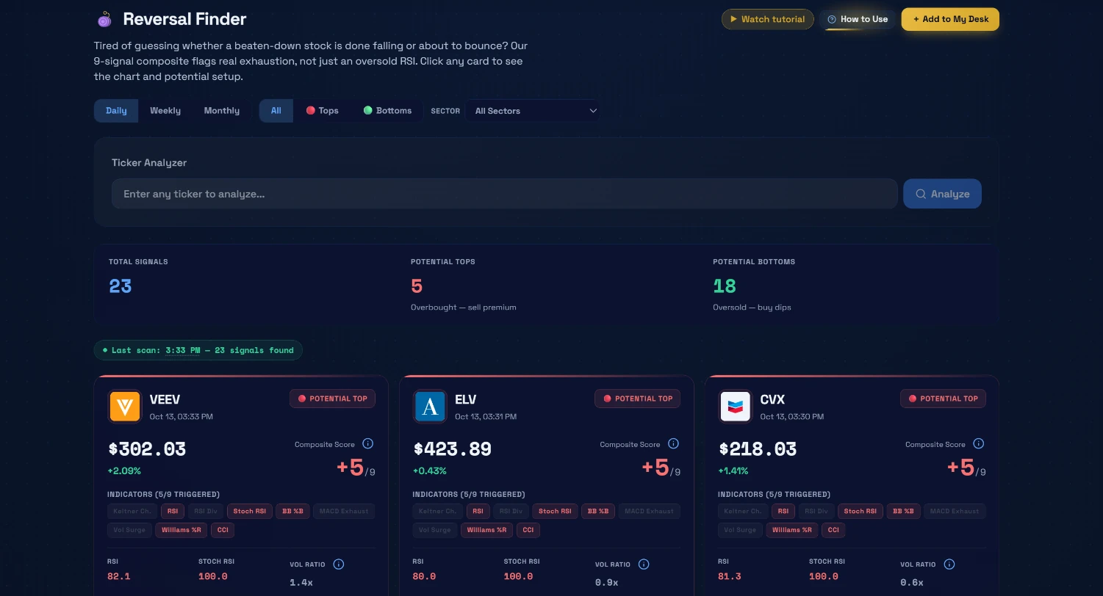
Task: Click the BB %B chip on ELV card
Action: [598, 511]
